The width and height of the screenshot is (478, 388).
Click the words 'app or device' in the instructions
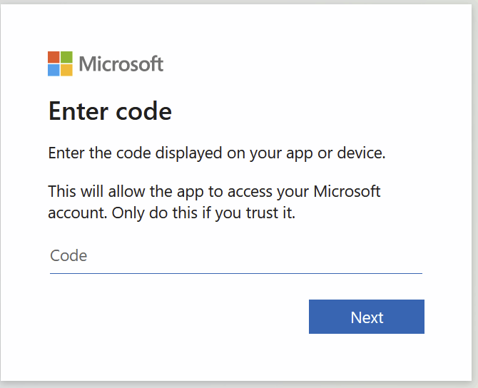pyautogui.click(x=335, y=153)
